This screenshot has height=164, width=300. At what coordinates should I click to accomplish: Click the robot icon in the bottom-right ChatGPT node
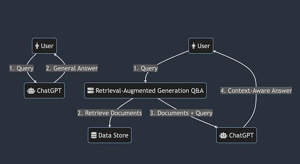point(223,135)
